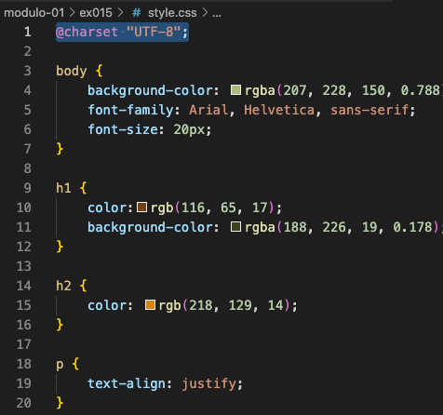Image resolution: width=443 pixels, height=415 pixels.
Task: Open color picker for rgba(207, 228, 150) swatch
Action: click(235, 90)
